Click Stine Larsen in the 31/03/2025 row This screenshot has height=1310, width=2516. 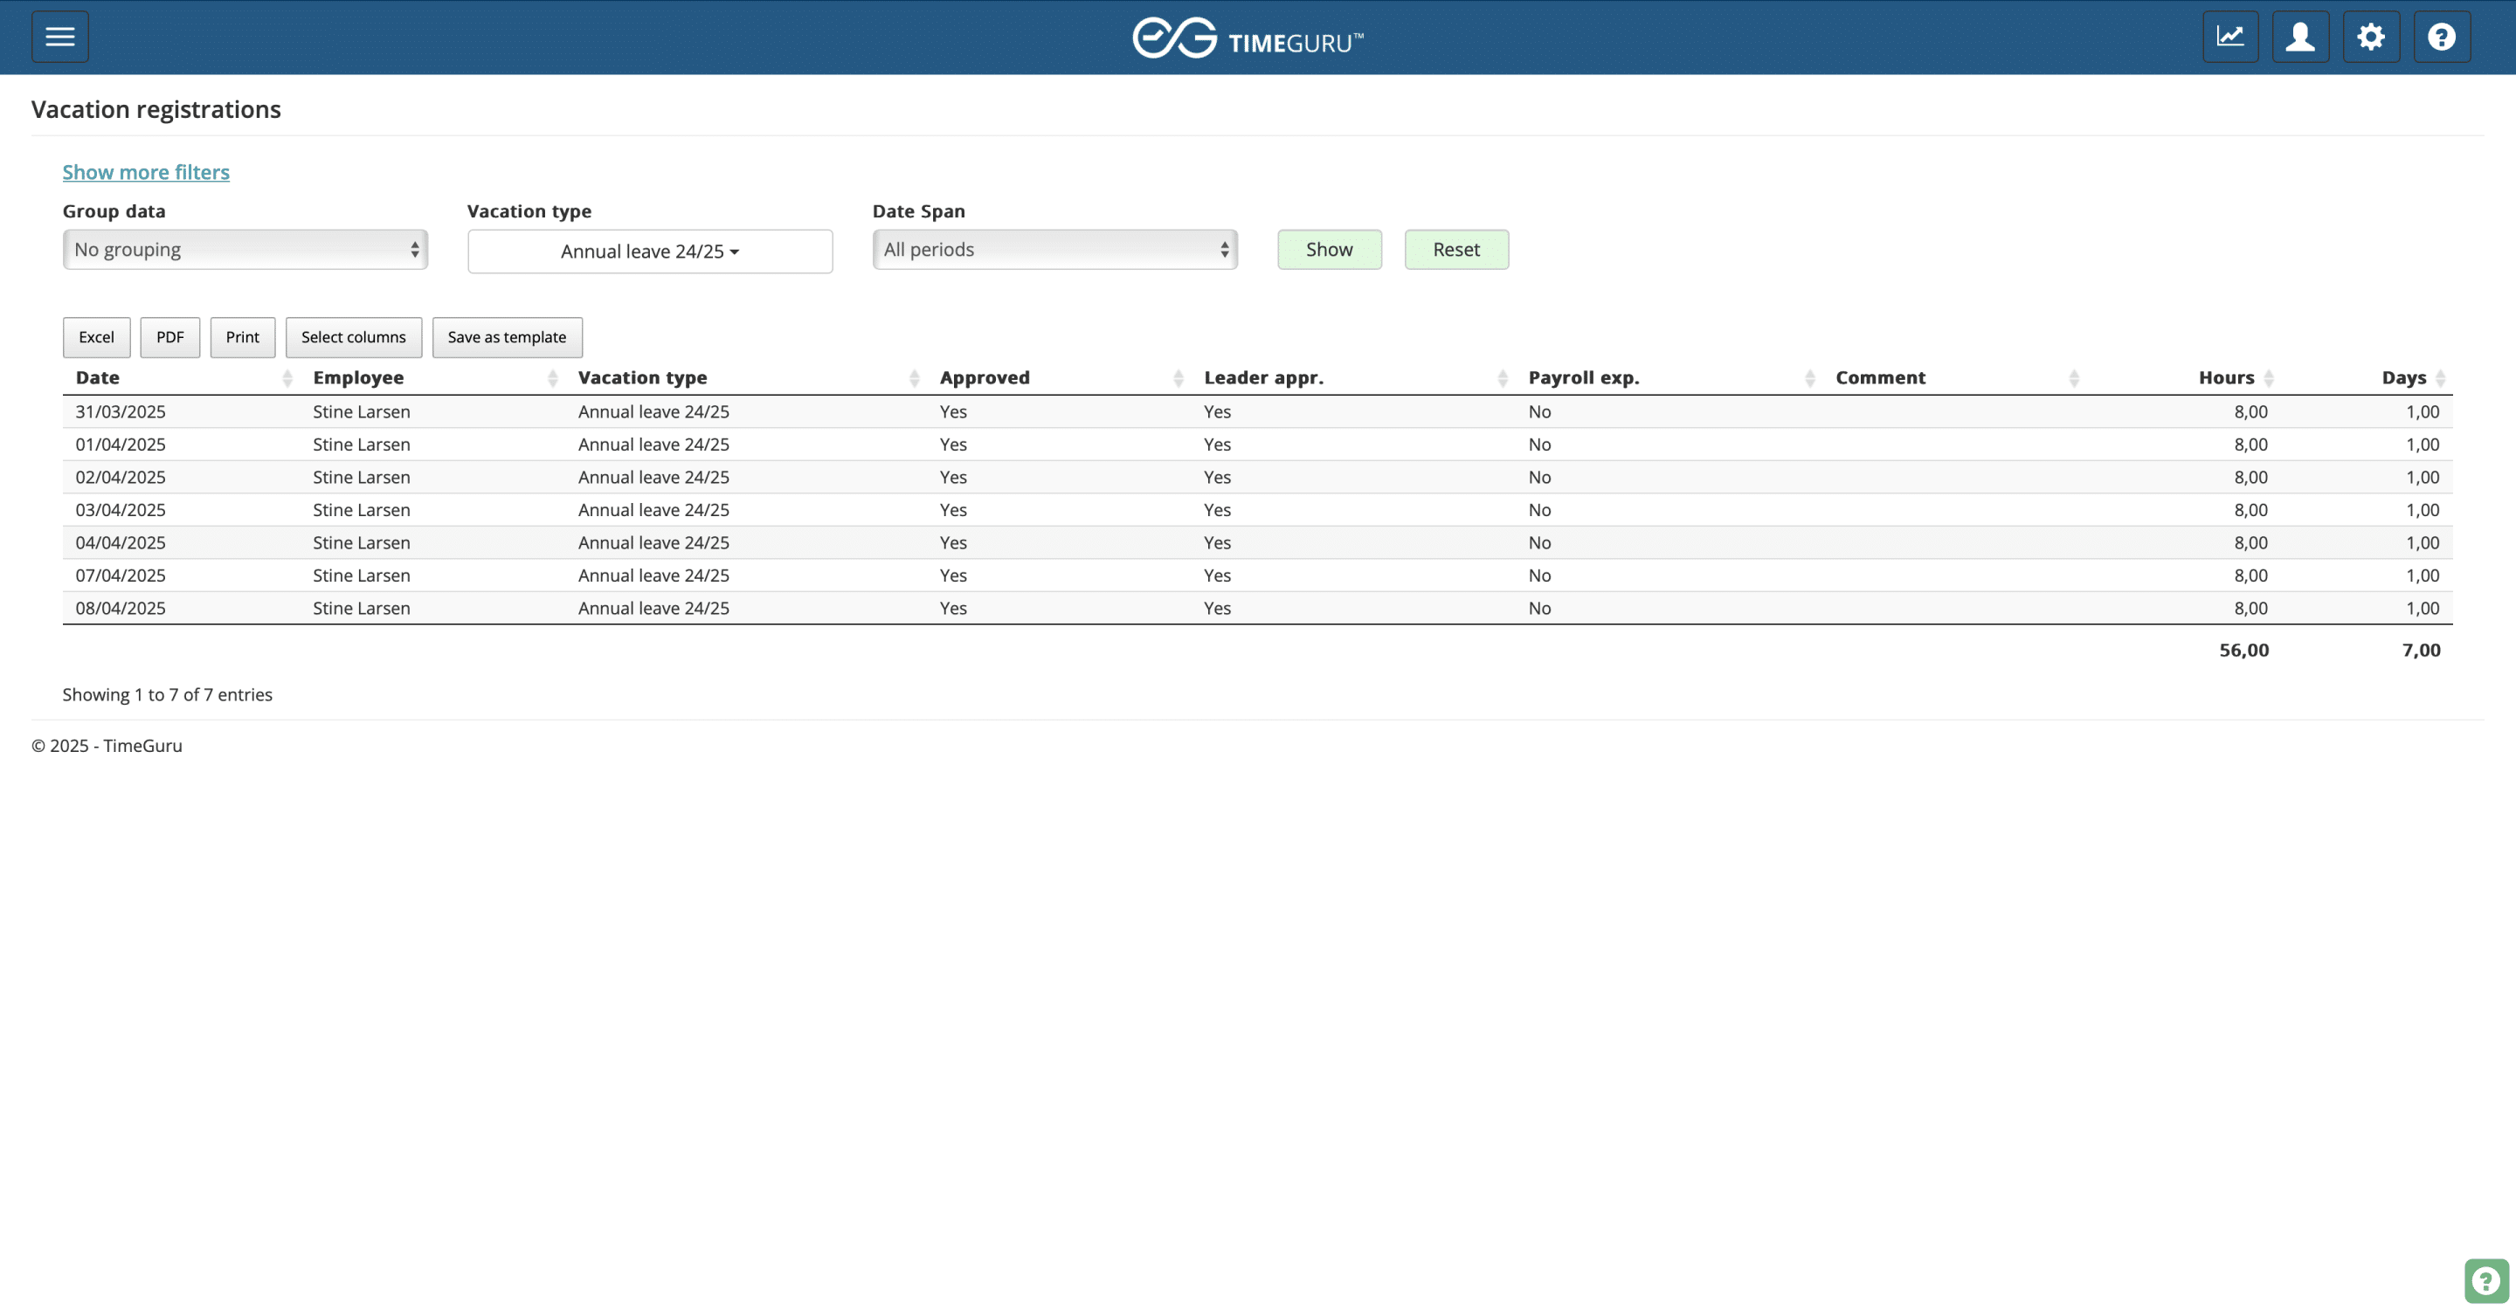click(x=362, y=412)
